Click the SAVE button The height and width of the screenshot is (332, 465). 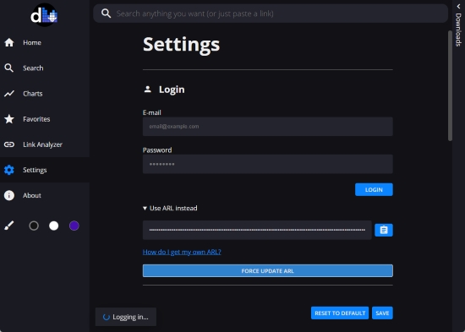click(x=382, y=313)
